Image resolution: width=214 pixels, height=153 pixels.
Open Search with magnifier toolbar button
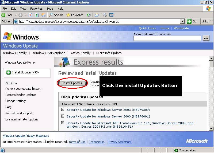pyautogui.click(x=56, y=15)
